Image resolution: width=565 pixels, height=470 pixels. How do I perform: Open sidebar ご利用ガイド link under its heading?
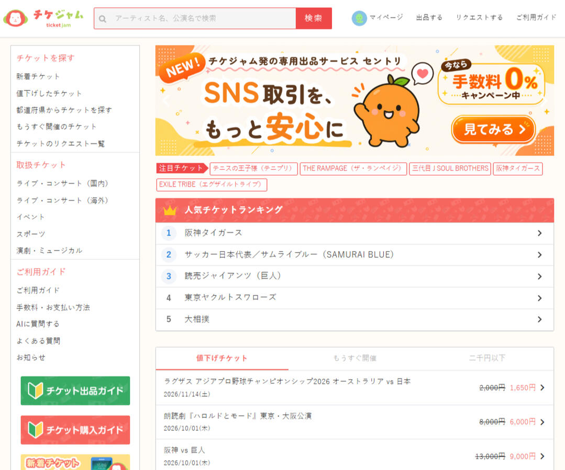(38, 290)
